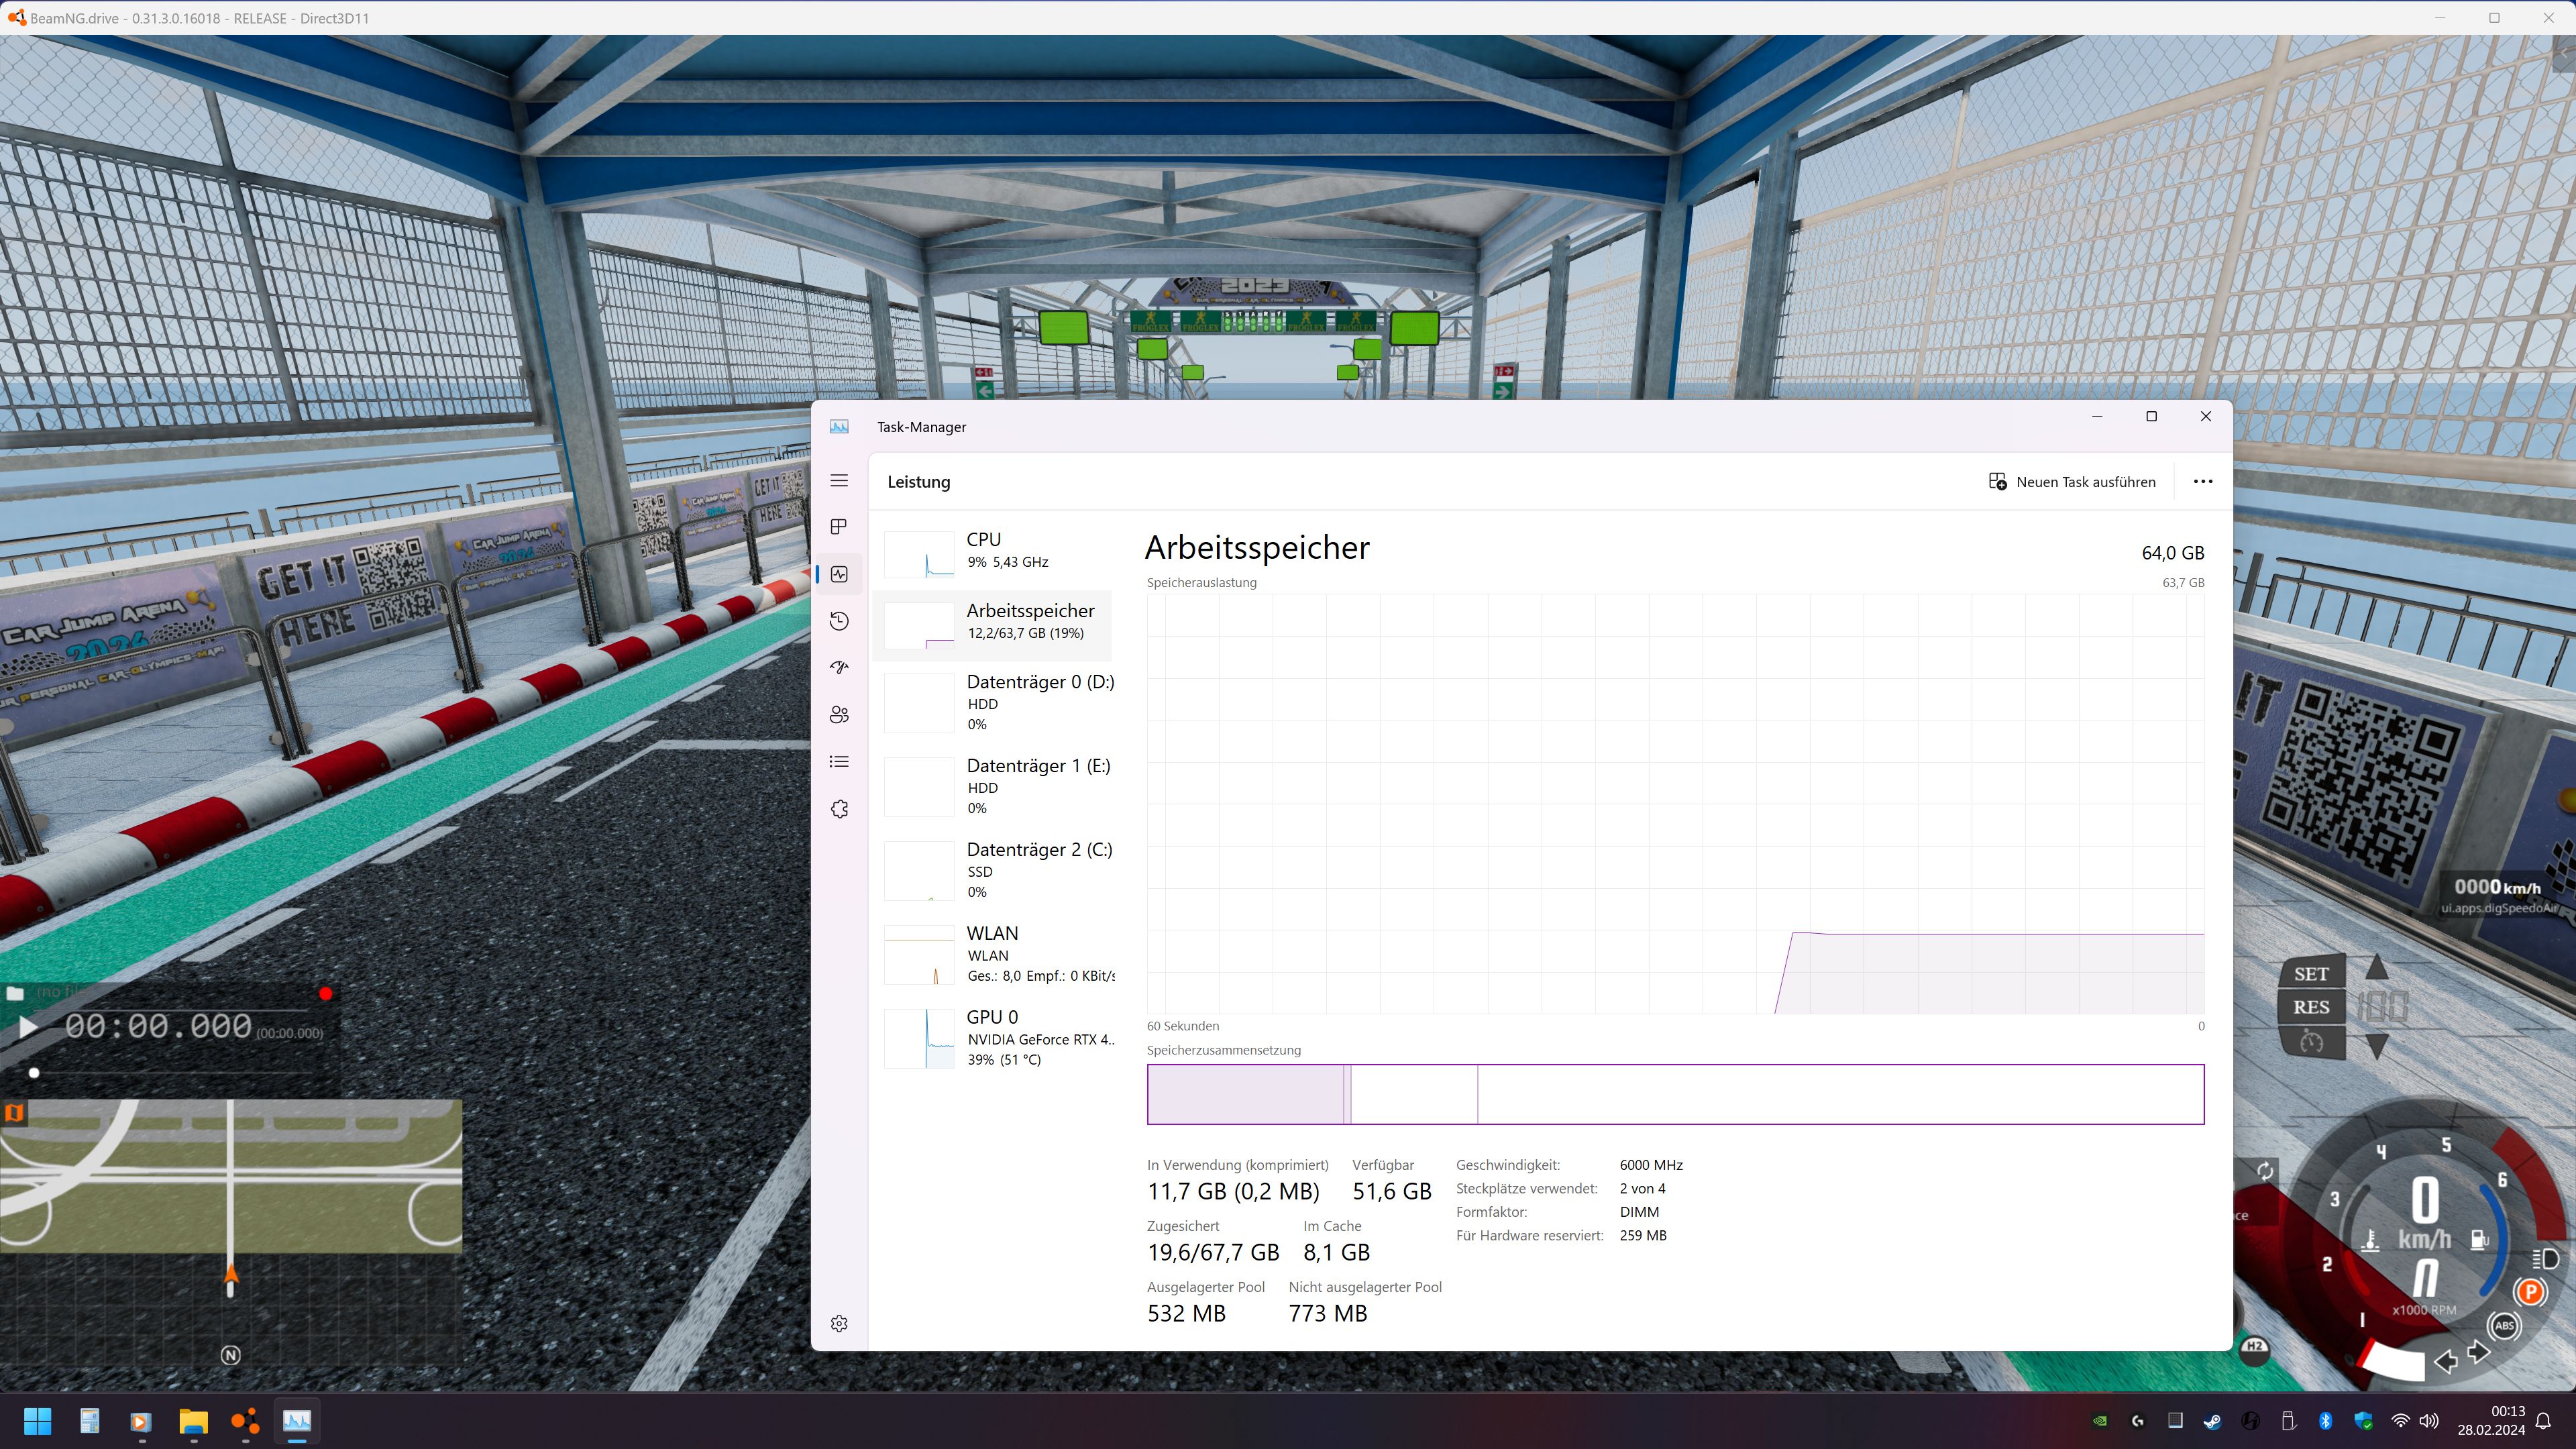
Task: Open the Details list page icon
Action: coord(839,762)
